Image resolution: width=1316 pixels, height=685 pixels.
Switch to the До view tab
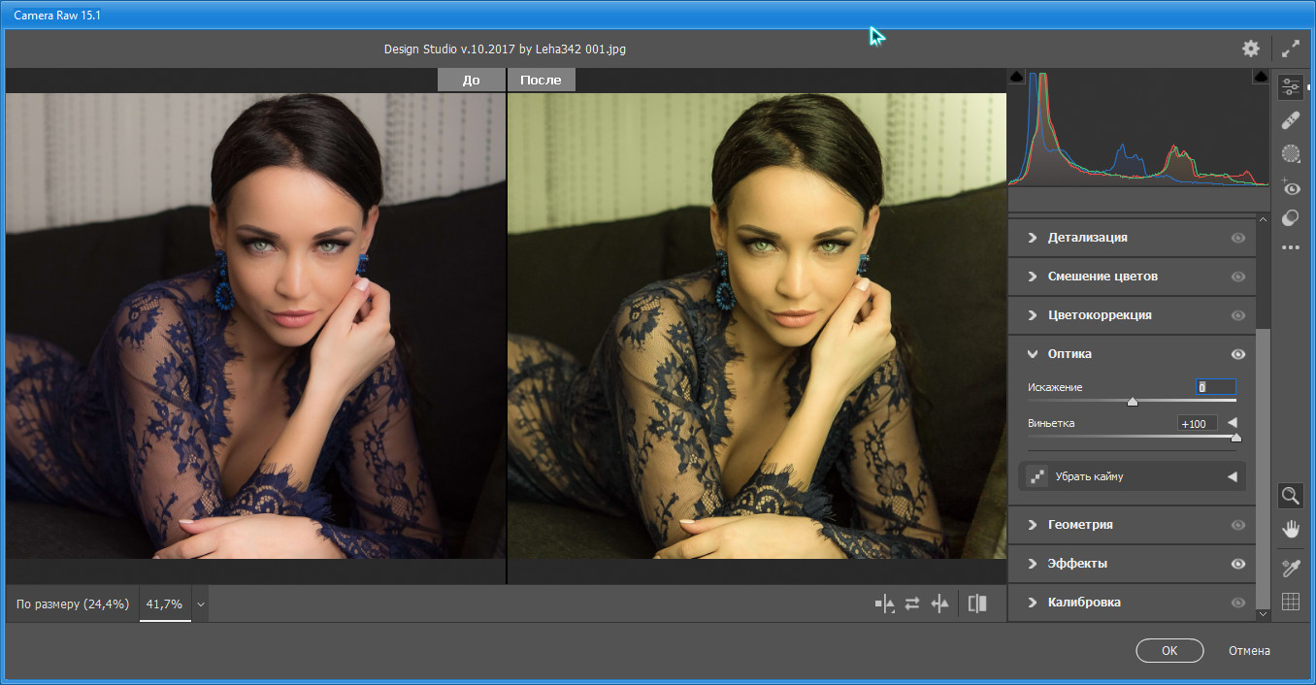[x=471, y=80]
